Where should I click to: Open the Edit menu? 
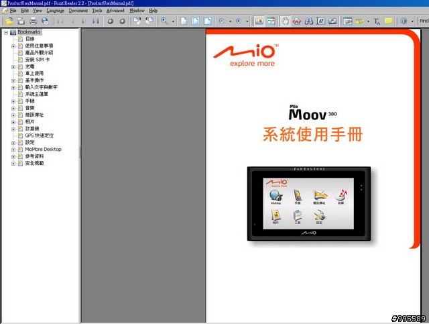pyautogui.click(x=25, y=11)
